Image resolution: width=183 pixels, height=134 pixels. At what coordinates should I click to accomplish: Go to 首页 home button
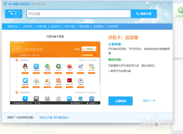(x=14, y=14)
